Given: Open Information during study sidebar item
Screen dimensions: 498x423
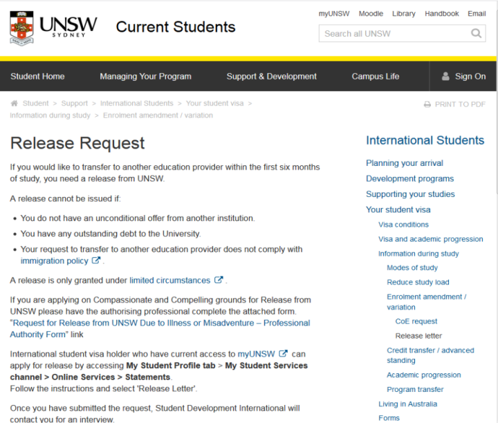Looking at the screenshot, I should point(418,254).
